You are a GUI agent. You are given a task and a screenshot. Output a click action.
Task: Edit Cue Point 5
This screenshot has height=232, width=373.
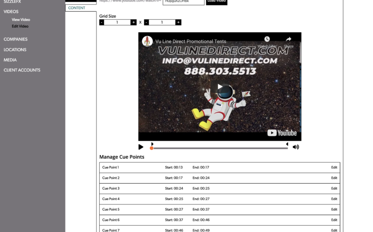pyautogui.click(x=334, y=209)
